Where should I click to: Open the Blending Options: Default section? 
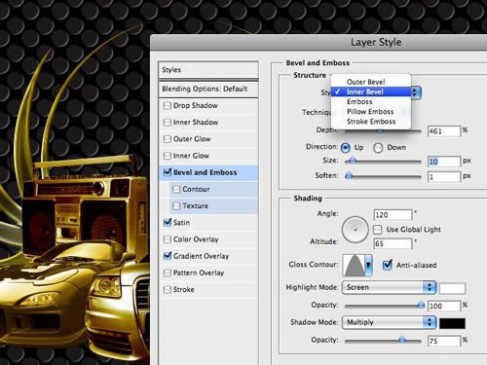(x=208, y=89)
